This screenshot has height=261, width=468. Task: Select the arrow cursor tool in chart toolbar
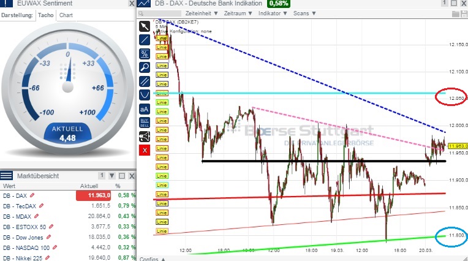pos(145,26)
